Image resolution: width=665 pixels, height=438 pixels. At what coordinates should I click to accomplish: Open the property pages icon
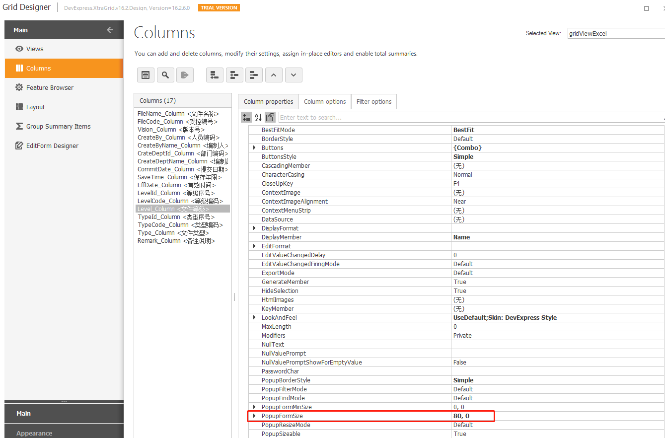tap(270, 117)
